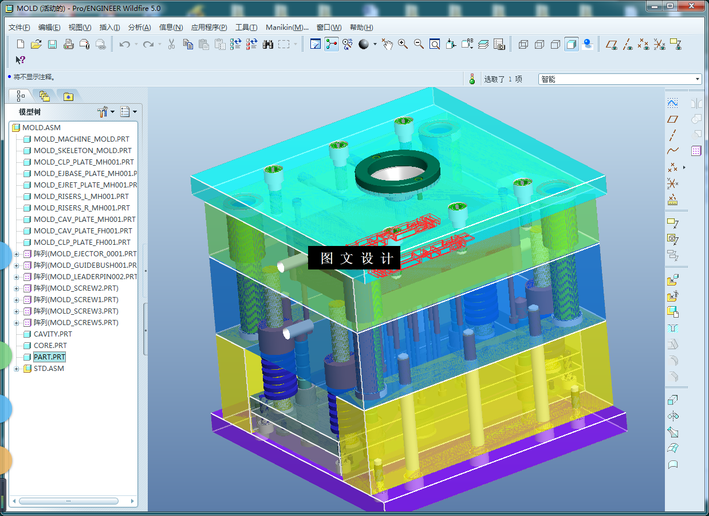Click the Copy icon in the toolbar
The width and height of the screenshot is (709, 516).
[188, 44]
